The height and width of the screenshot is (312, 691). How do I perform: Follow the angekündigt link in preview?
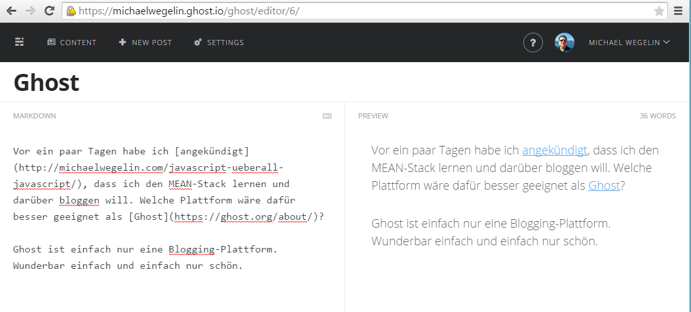pos(554,150)
